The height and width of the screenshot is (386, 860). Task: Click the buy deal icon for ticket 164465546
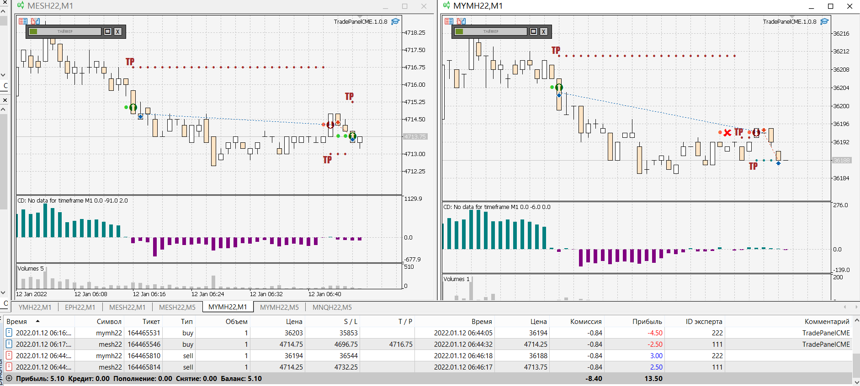9,344
